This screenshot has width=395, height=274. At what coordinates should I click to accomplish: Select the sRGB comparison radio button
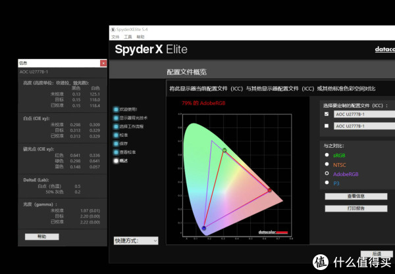[327, 155]
